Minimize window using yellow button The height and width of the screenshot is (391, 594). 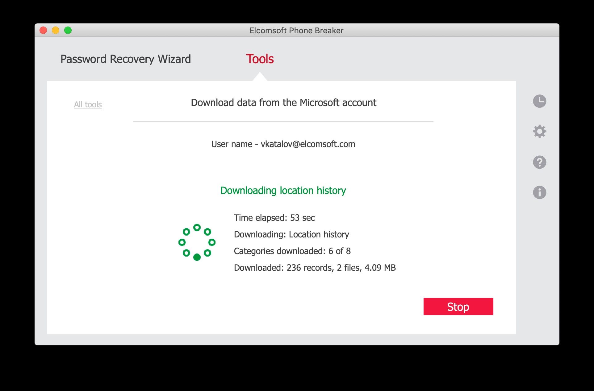56,30
